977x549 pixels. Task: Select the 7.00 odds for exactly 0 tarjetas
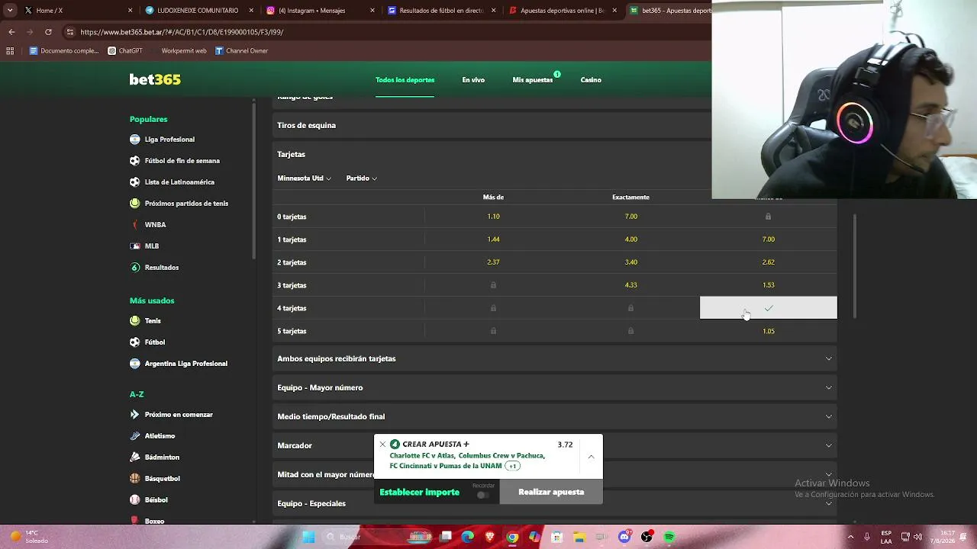(x=630, y=217)
